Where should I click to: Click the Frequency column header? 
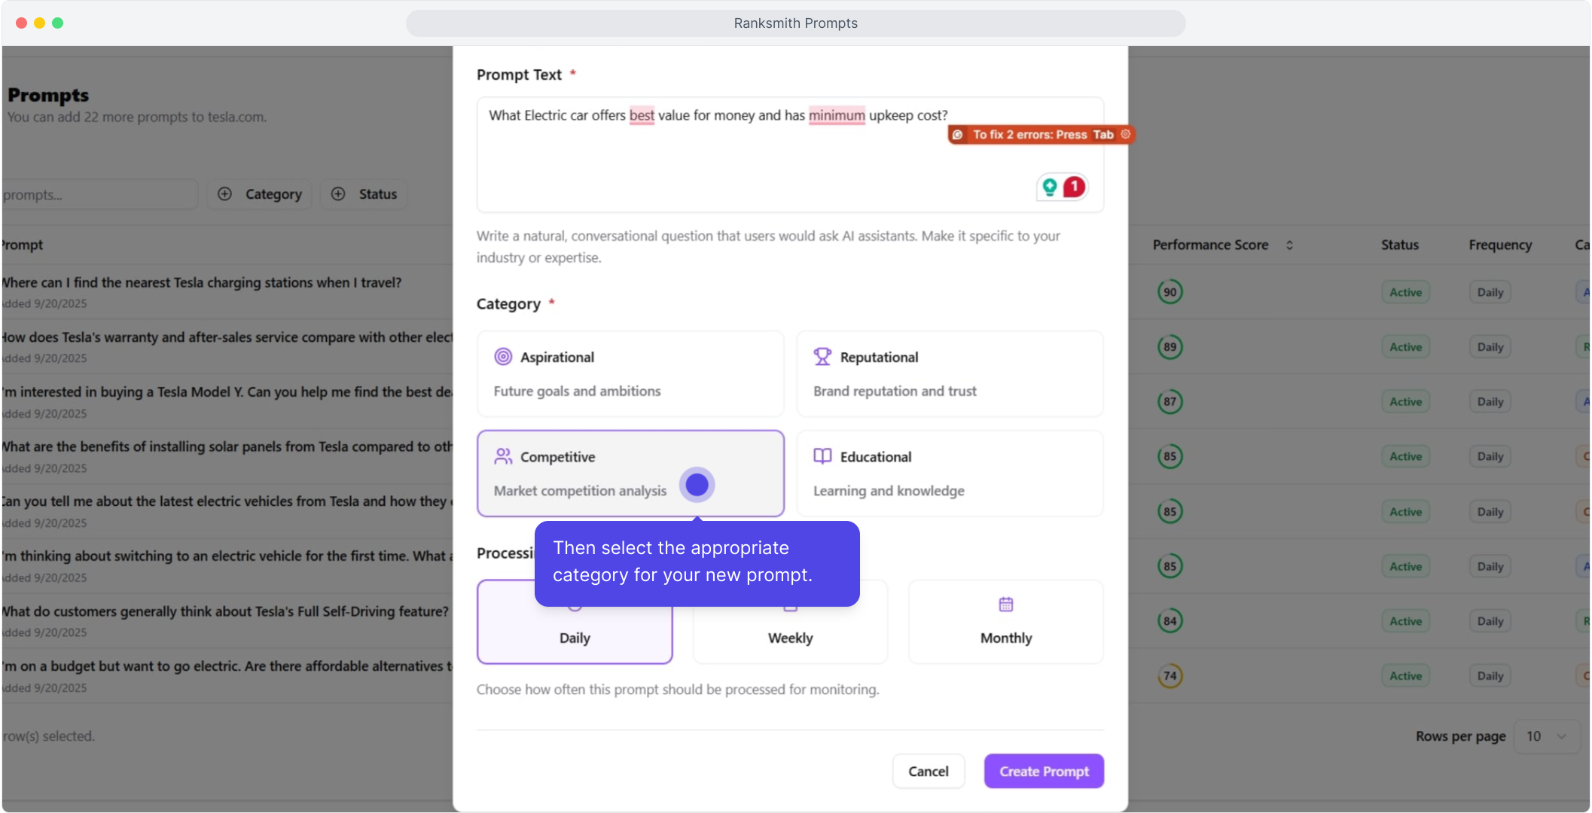[x=1499, y=245]
